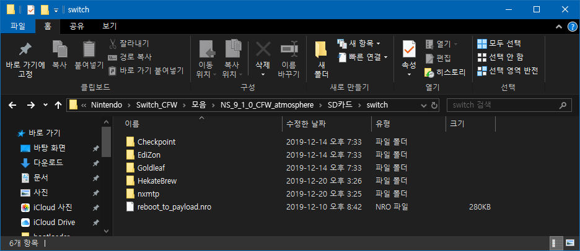Go back with the left arrow
The width and height of the screenshot is (580, 251).
point(12,105)
